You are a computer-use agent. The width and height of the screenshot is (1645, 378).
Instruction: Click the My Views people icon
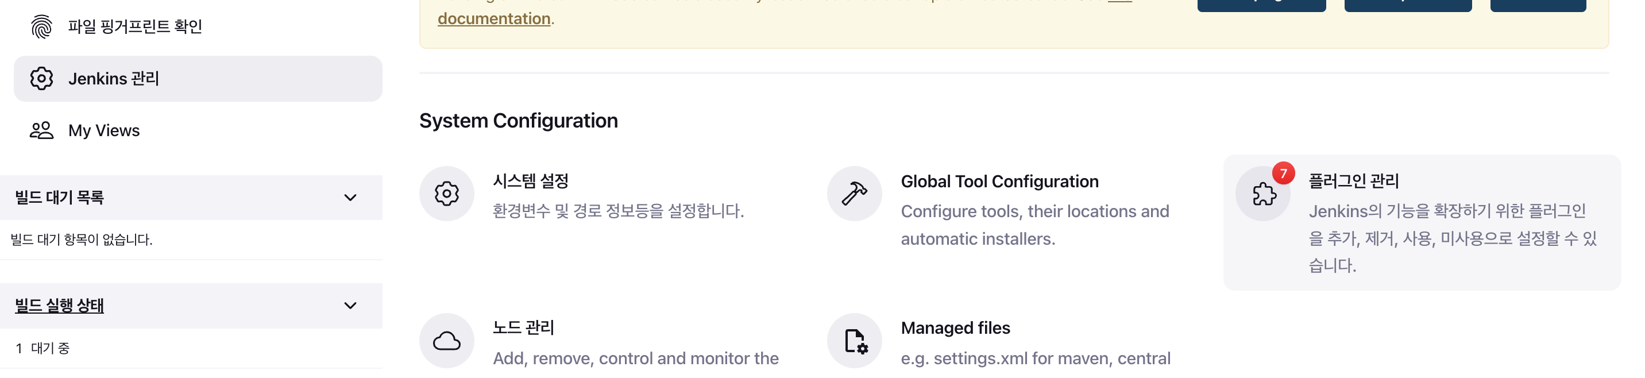tap(41, 130)
